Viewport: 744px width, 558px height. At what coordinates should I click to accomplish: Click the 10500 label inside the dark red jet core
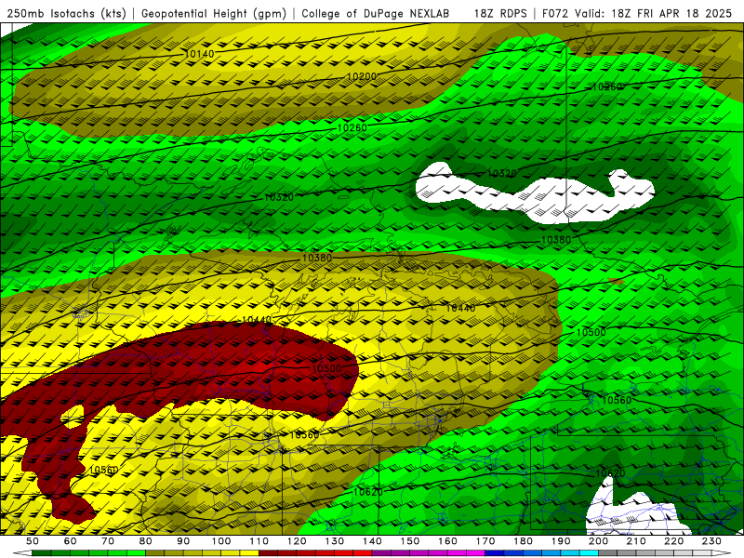[x=327, y=368]
